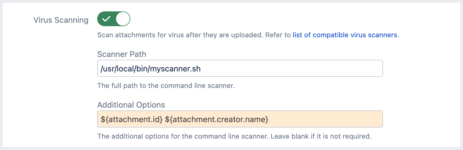463x150 pixels.
Task: Click the ${attachment.id} text in Additional Options
Action: coord(131,119)
